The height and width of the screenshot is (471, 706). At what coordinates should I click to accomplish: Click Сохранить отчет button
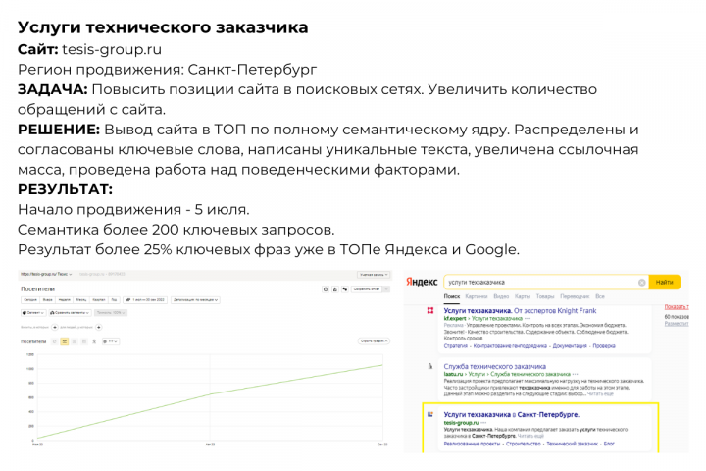pyautogui.click(x=367, y=288)
